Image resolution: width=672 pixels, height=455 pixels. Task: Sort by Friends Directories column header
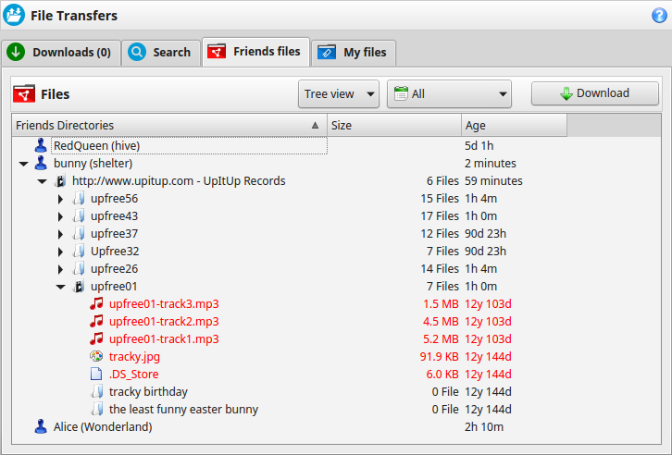click(x=169, y=125)
